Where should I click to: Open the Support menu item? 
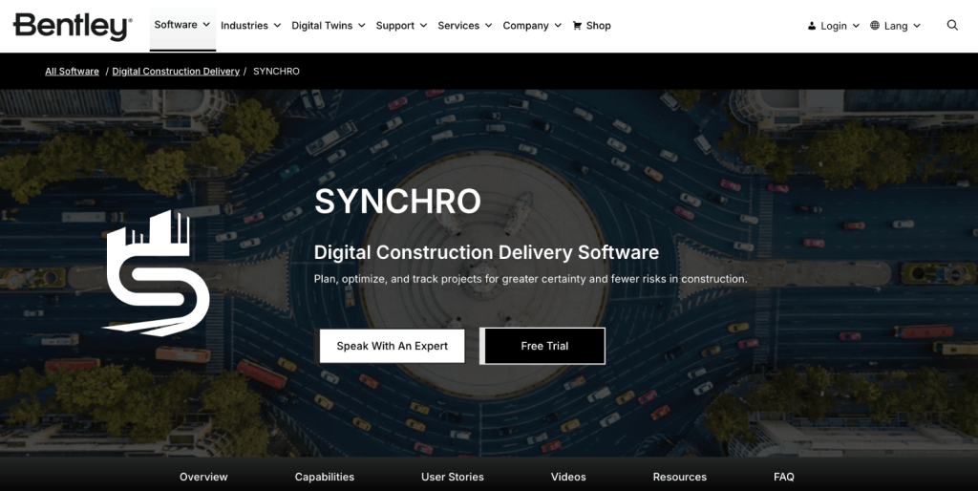pyautogui.click(x=394, y=26)
